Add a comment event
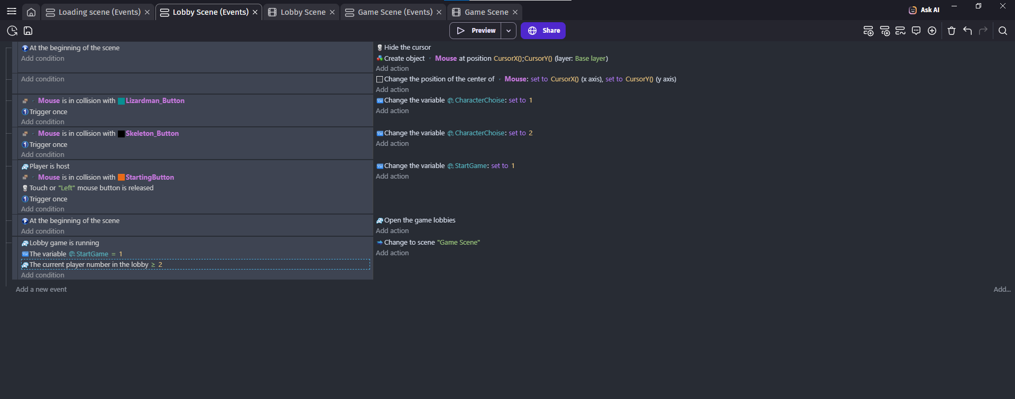 (x=916, y=31)
